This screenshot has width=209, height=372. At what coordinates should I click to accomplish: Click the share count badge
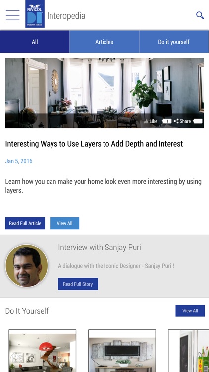pos(198,121)
